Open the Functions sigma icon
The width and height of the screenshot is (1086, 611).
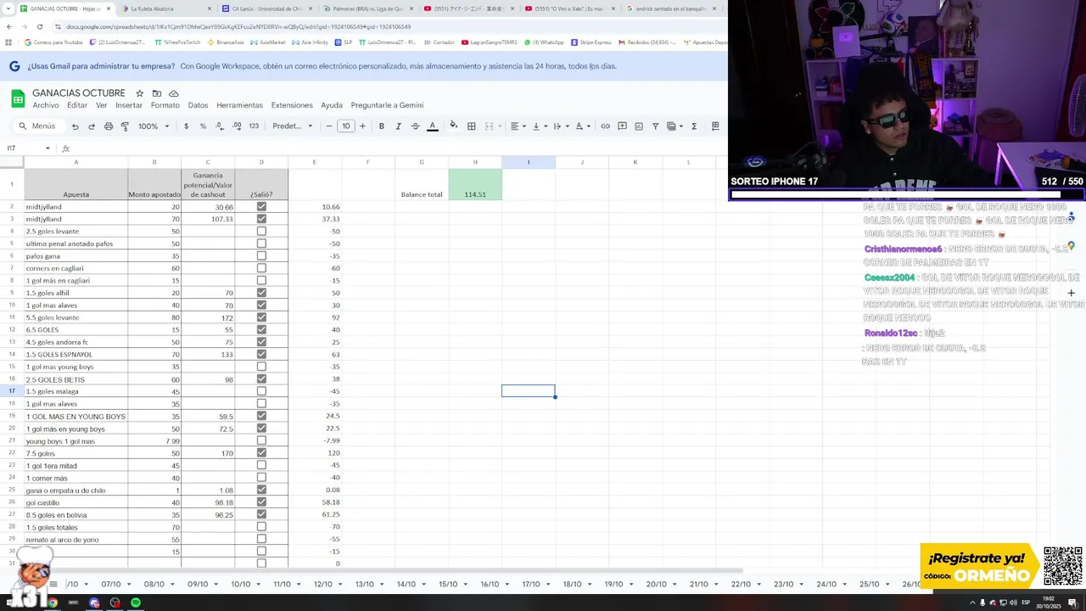694,126
